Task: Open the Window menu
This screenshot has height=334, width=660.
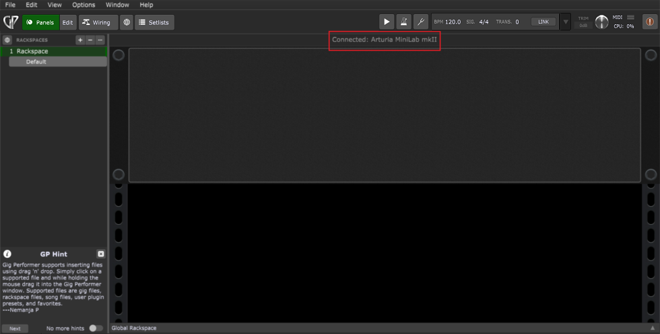Action: (117, 5)
